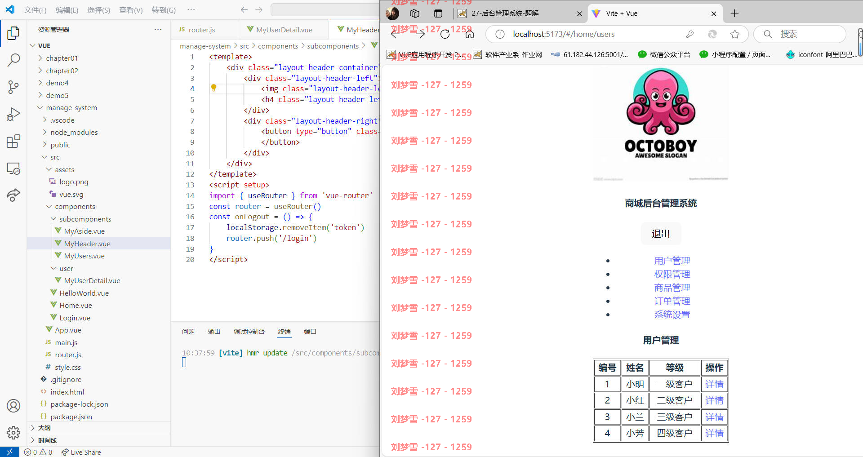The height and width of the screenshot is (457, 863).
Task: Click the lightbulb code action on line 4
Action: (214, 88)
